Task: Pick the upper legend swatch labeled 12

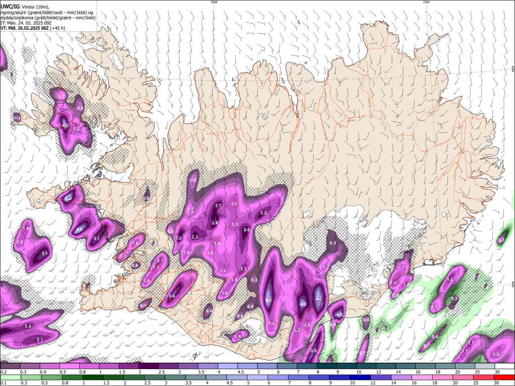Action: [x=385, y=366]
